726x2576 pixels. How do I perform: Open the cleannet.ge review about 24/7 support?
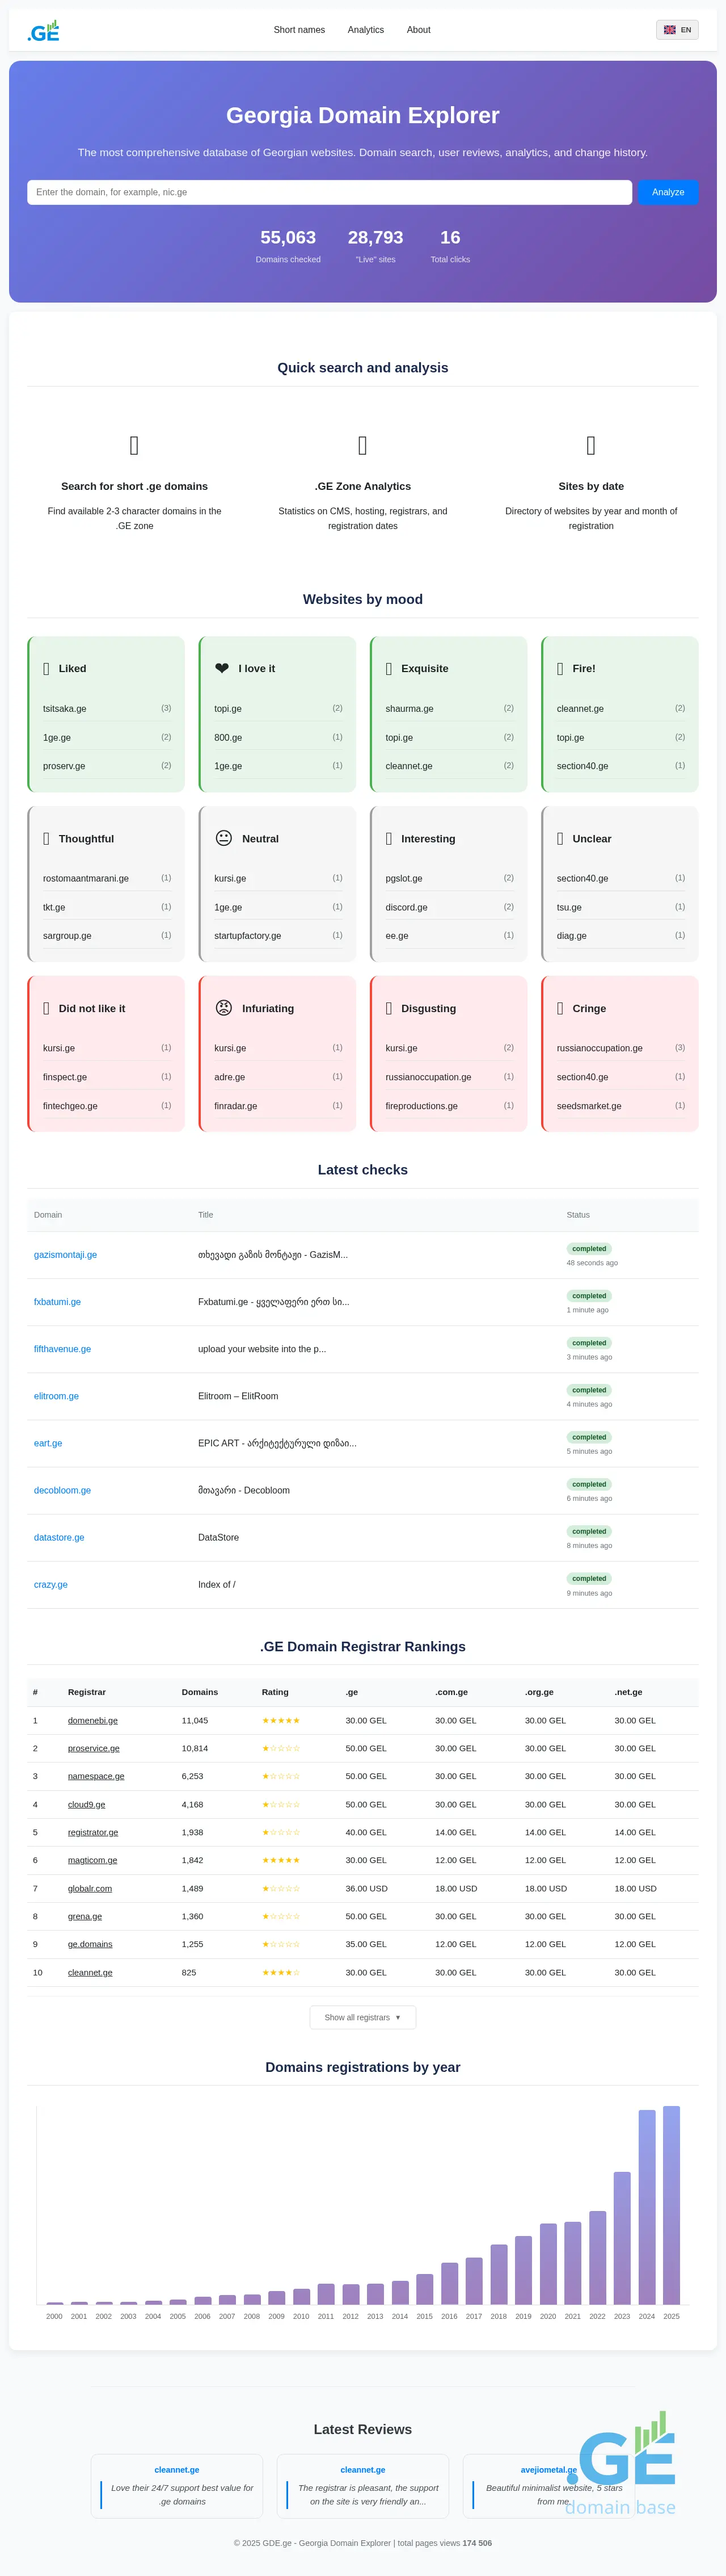coord(177,2469)
